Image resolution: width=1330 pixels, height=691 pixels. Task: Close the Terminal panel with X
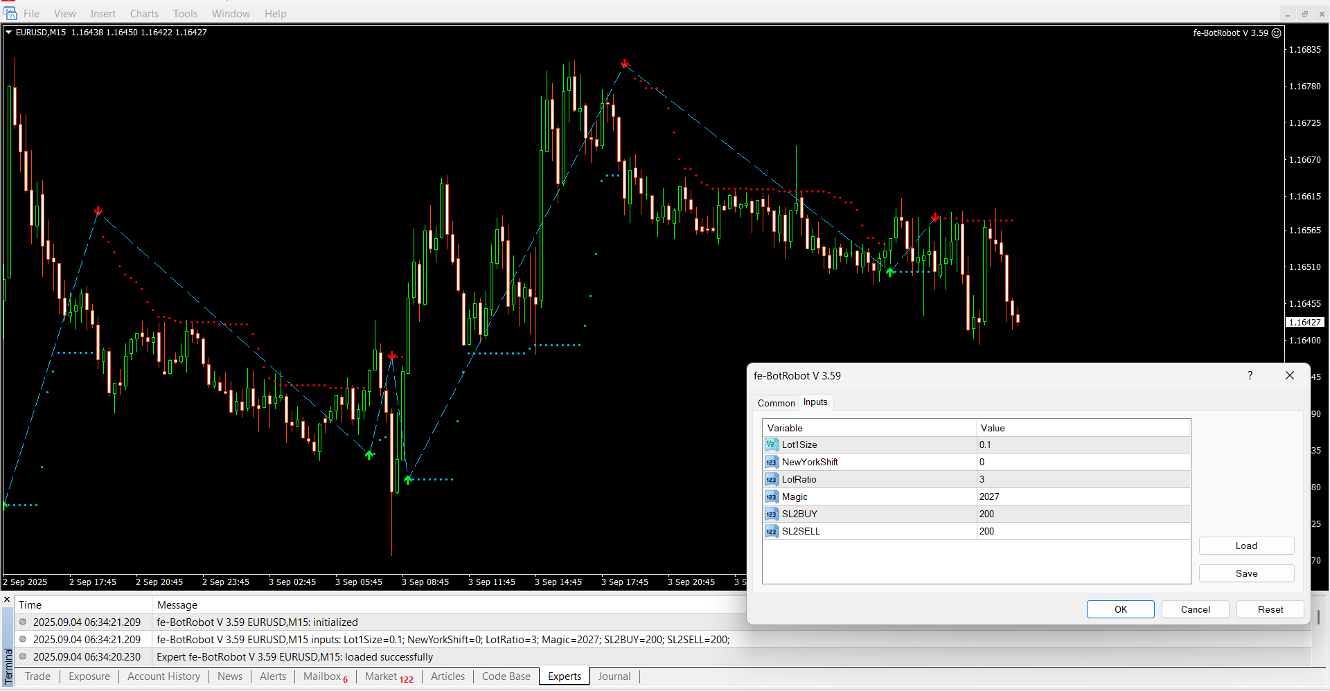click(x=7, y=600)
